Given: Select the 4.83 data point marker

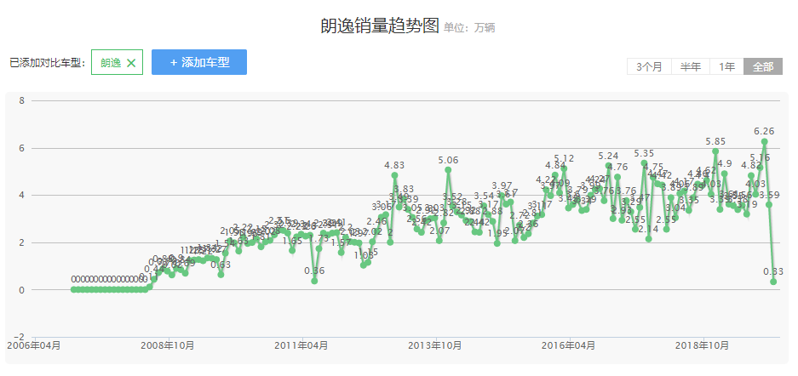Looking at the screenshot, I should 394,175.
